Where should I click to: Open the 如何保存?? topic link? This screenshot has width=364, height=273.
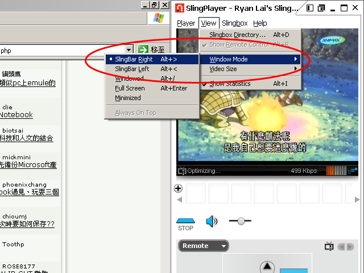[27, 224]
